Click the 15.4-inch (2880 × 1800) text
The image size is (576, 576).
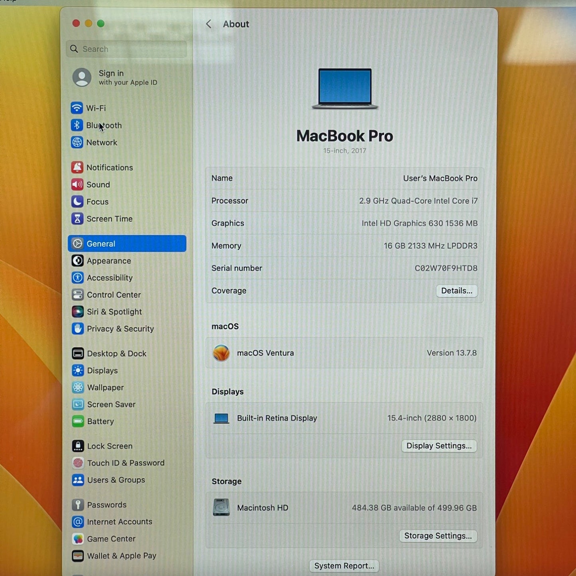point(432,418)
